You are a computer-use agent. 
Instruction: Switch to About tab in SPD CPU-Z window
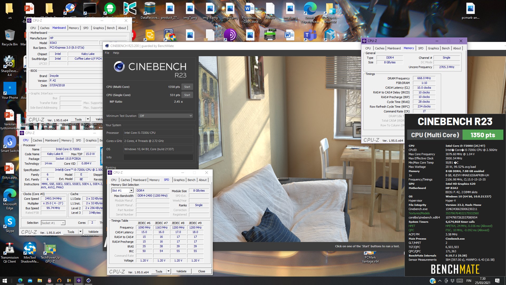203,180
